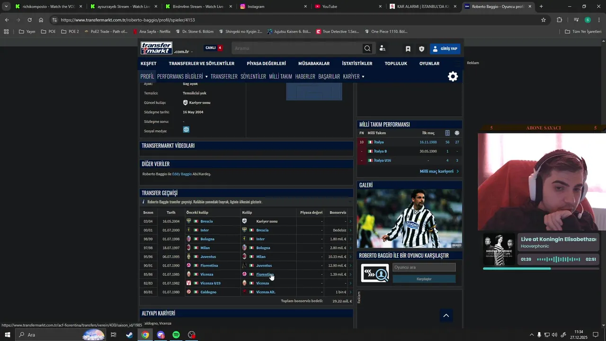Image resolution: width=606 pixels, height=341 pixels.
Task: Show hidden system tray icons
Action: coord(531,335)
